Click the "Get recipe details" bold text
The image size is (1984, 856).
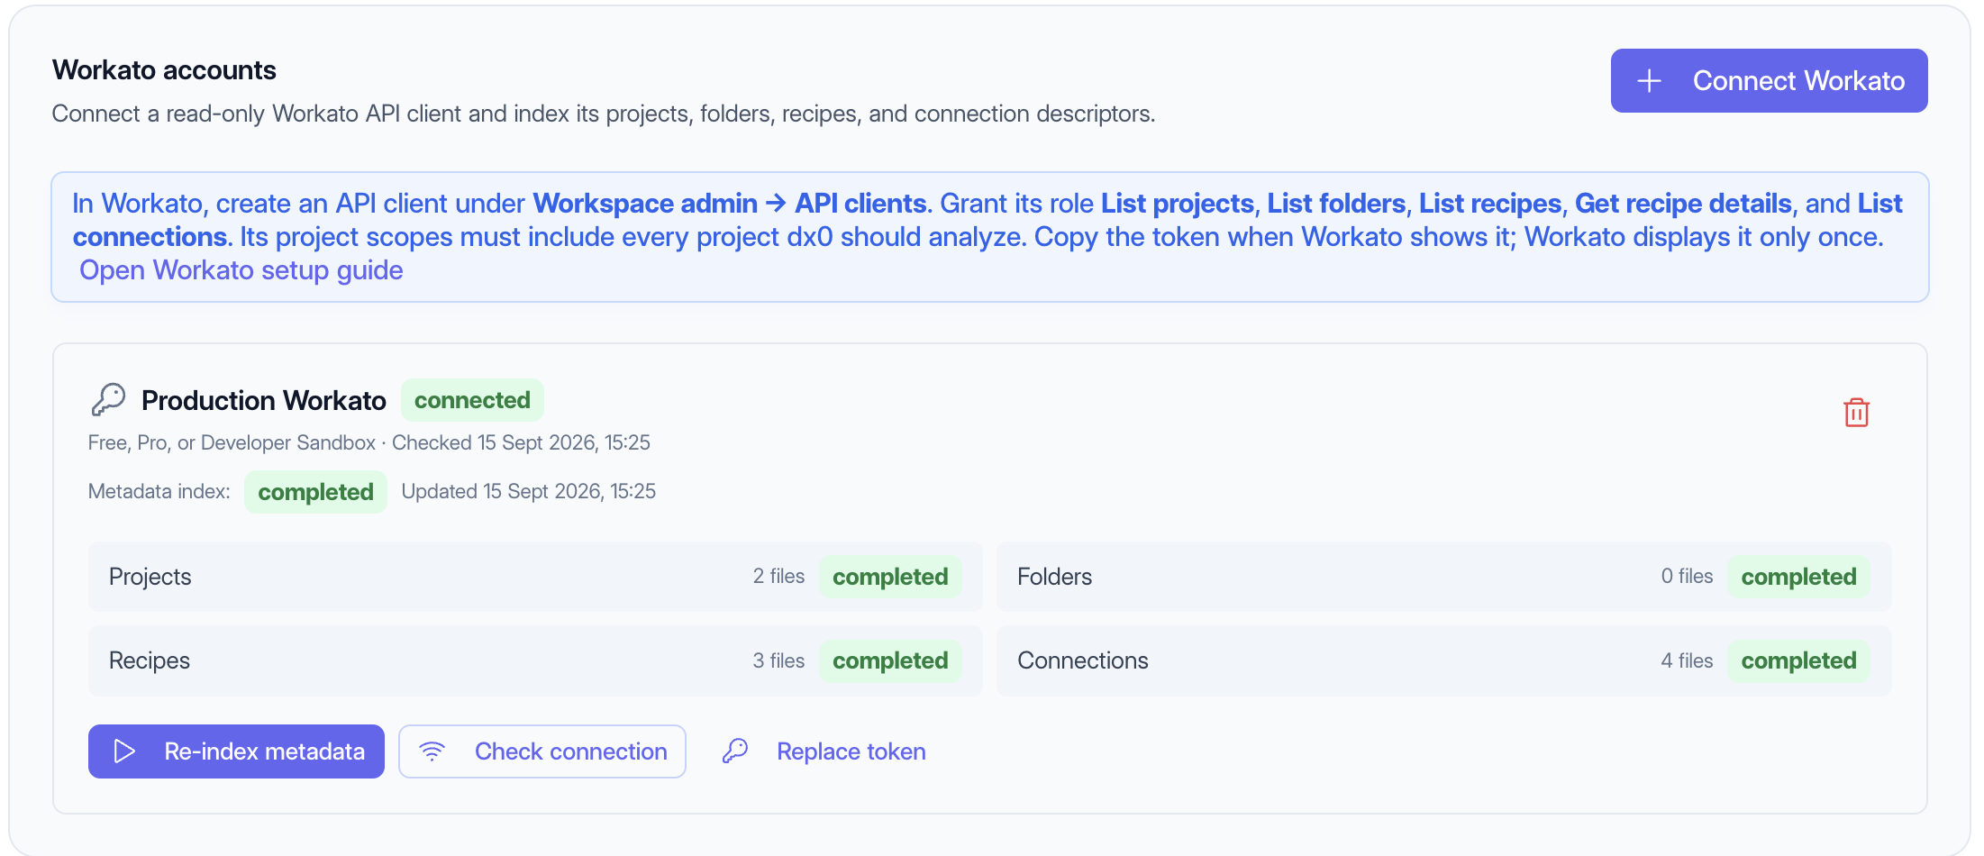click(1683, 204)
